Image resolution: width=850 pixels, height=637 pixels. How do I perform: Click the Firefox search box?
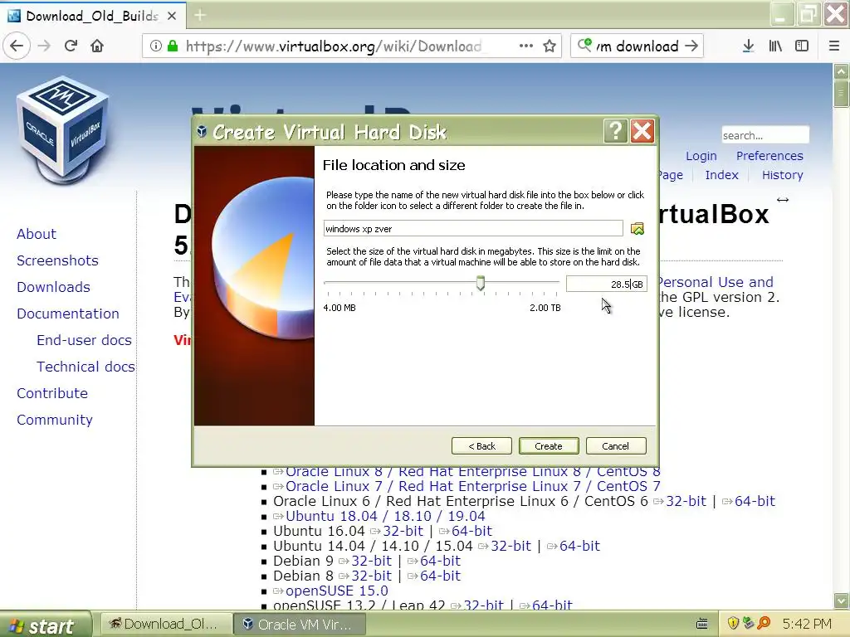[x=637, y=46]
